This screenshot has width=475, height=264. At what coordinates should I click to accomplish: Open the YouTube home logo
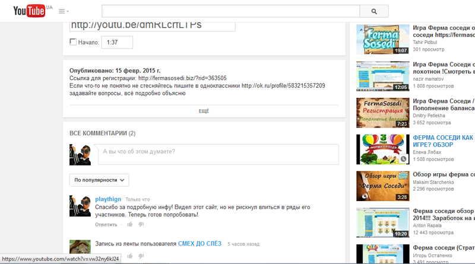click(29, 11)
